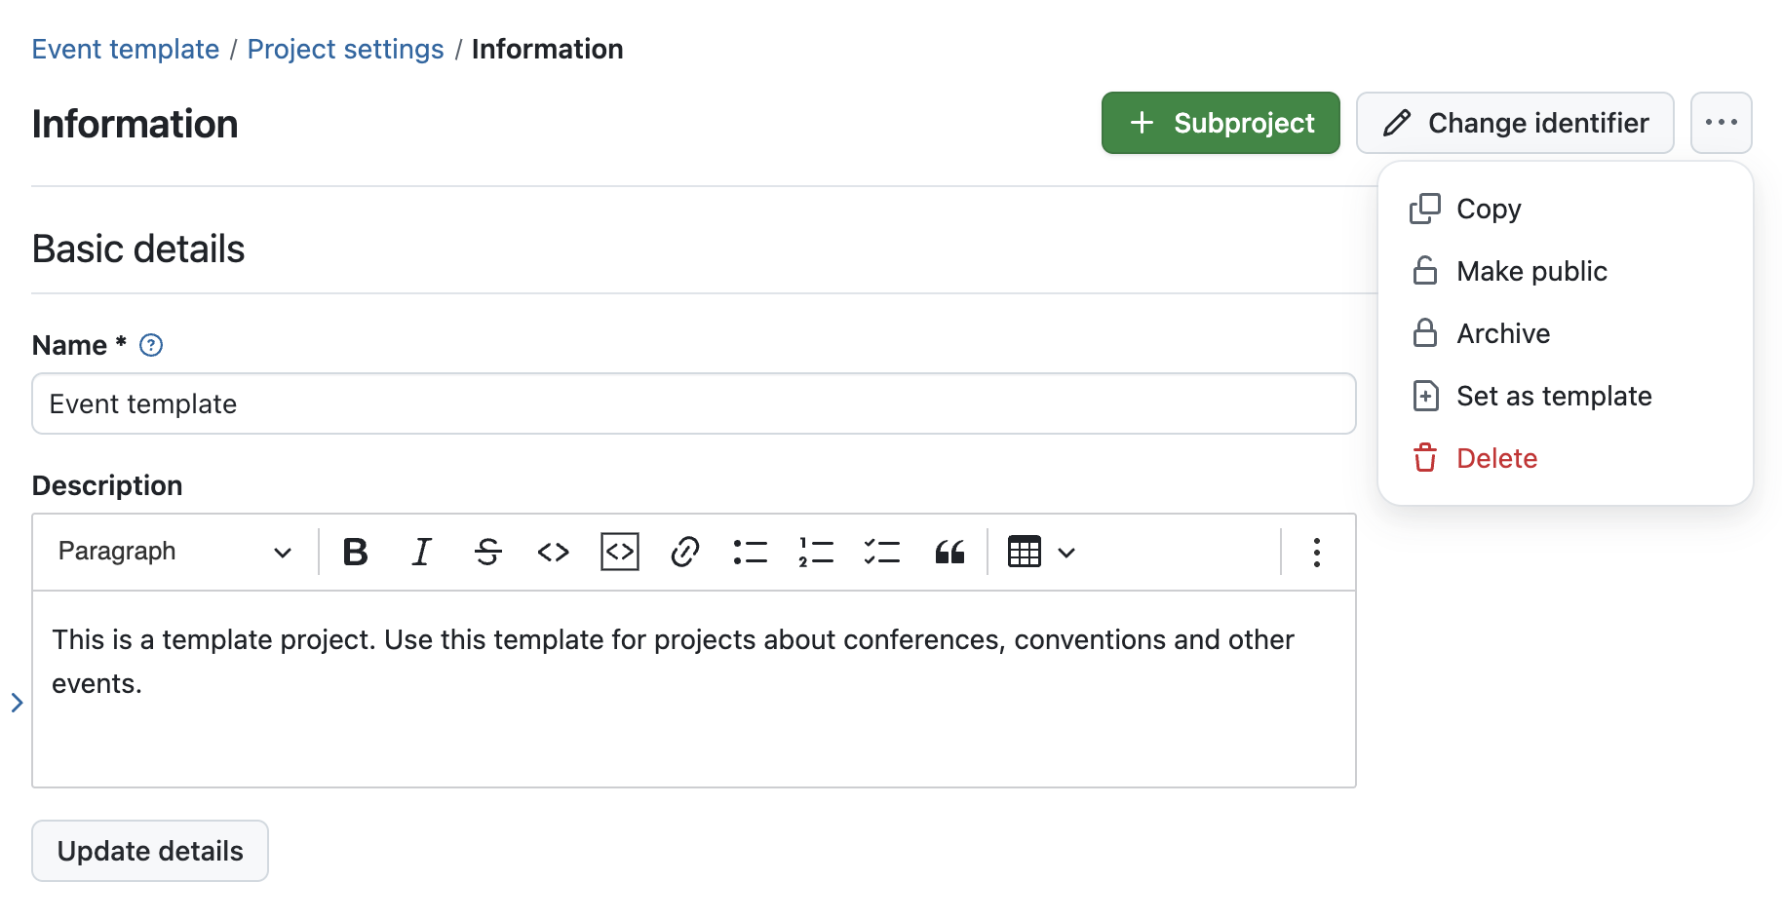The image size is (1782, 920).
Task: Insert a block quote
Action: tap(948, 552)
